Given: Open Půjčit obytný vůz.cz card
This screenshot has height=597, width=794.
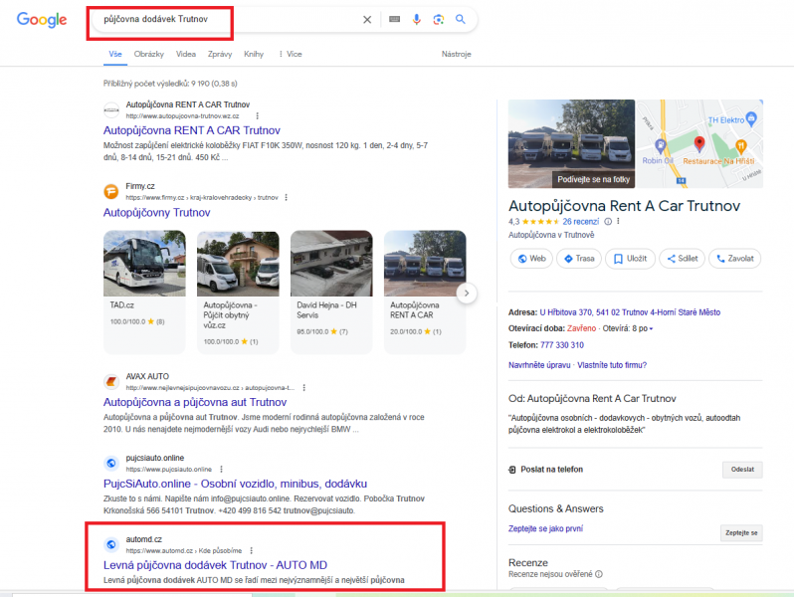Looking at the screenshot, I should [238, 293].
